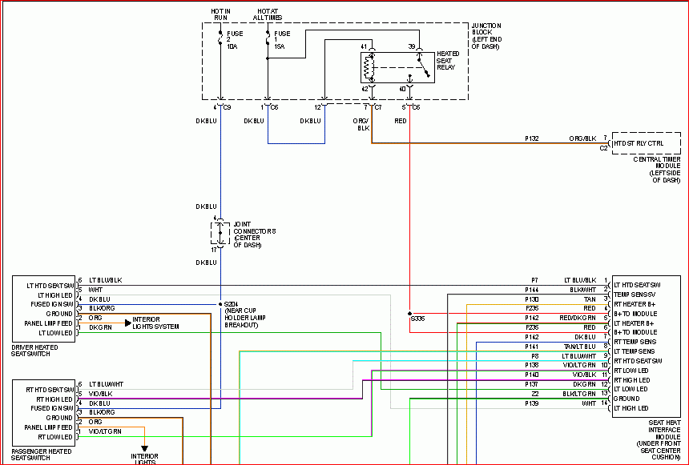Click FUSED IGN SW in the passenger switch
Screen dimensions: 689x465
tap(52, 408)
